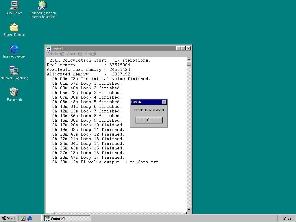Screen dimensions: 296x222
Task: Click the 'Loop 14 finished.' line
Action: [x=88, y=143]
